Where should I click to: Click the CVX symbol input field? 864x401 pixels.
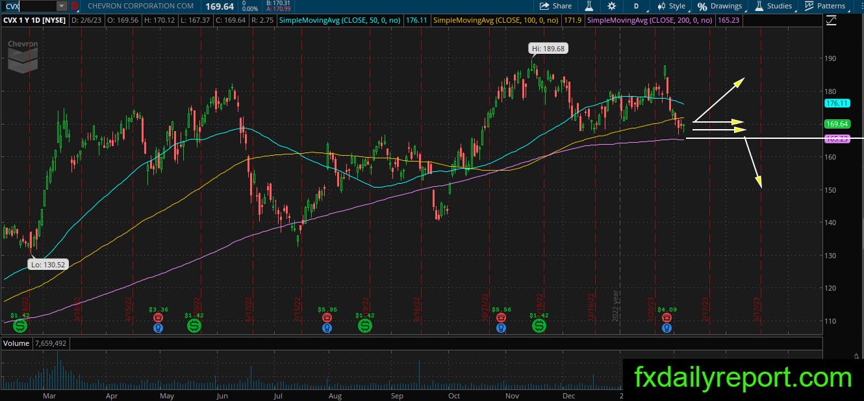tap(29, 6)
